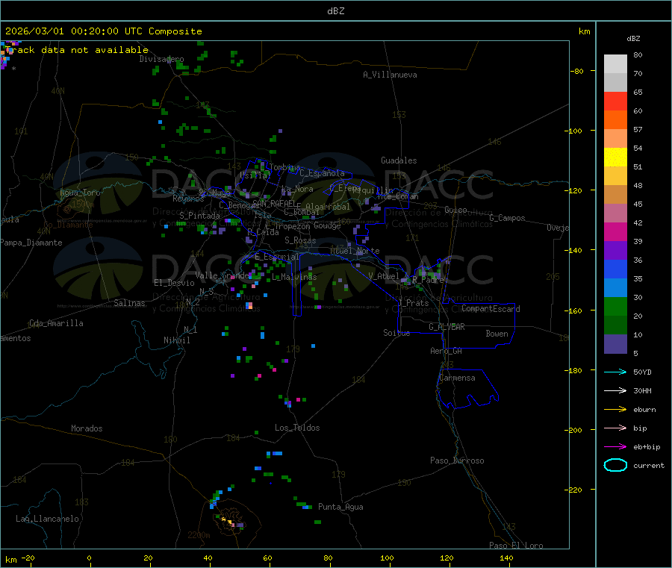
Task: Click the 'Paso_Barroso' place label
Action: [x=457, y=461]
